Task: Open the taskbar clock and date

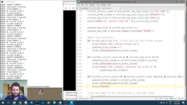Action: (x=176, y=103)
